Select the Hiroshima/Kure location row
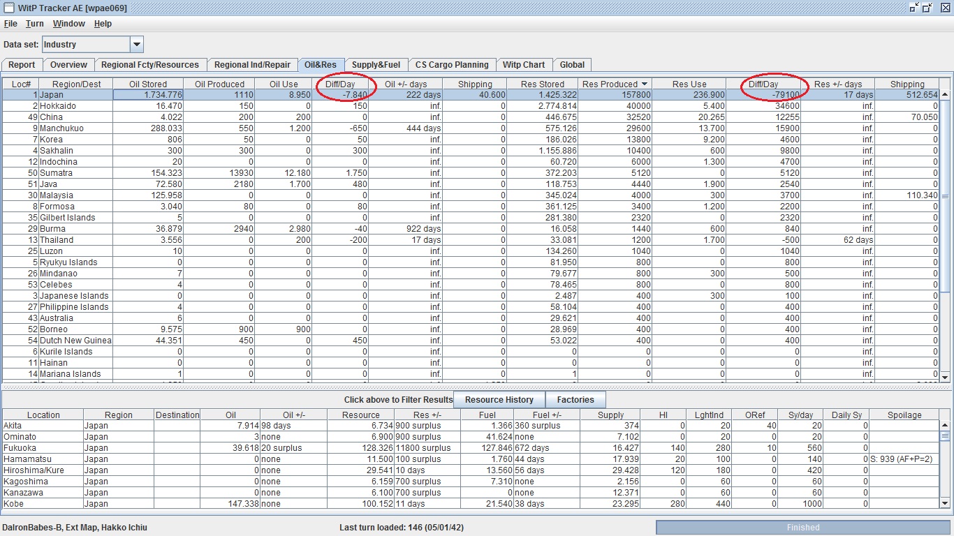Screen dimensions: 954x536 [471, 470]
